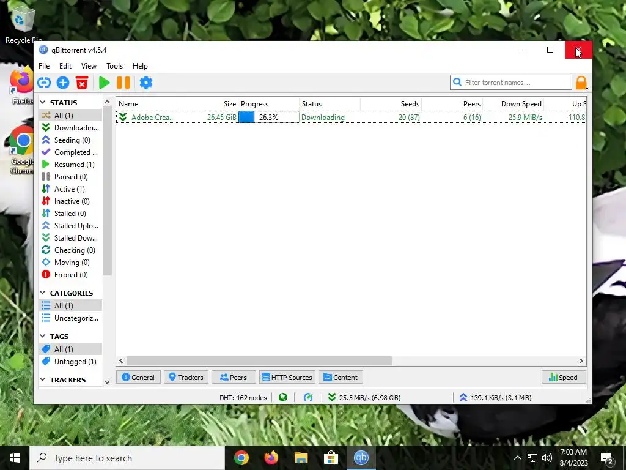Open the Help menu
The height and width of the screenshot is (470, 626).
140,66
